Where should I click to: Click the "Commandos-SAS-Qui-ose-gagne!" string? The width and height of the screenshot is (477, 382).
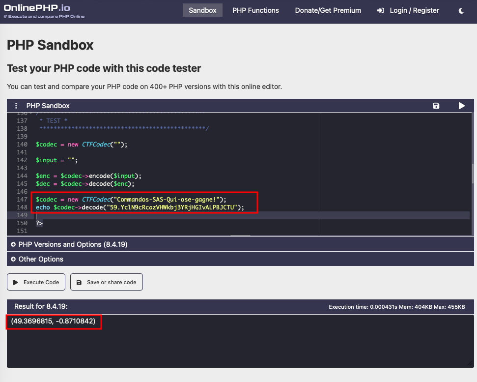tap(167, 200)
